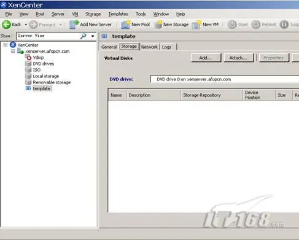This screenshot has height=240, width=299.
Task: Collapse the xenserver.afopcn.com node
Action: coord(13,51)
